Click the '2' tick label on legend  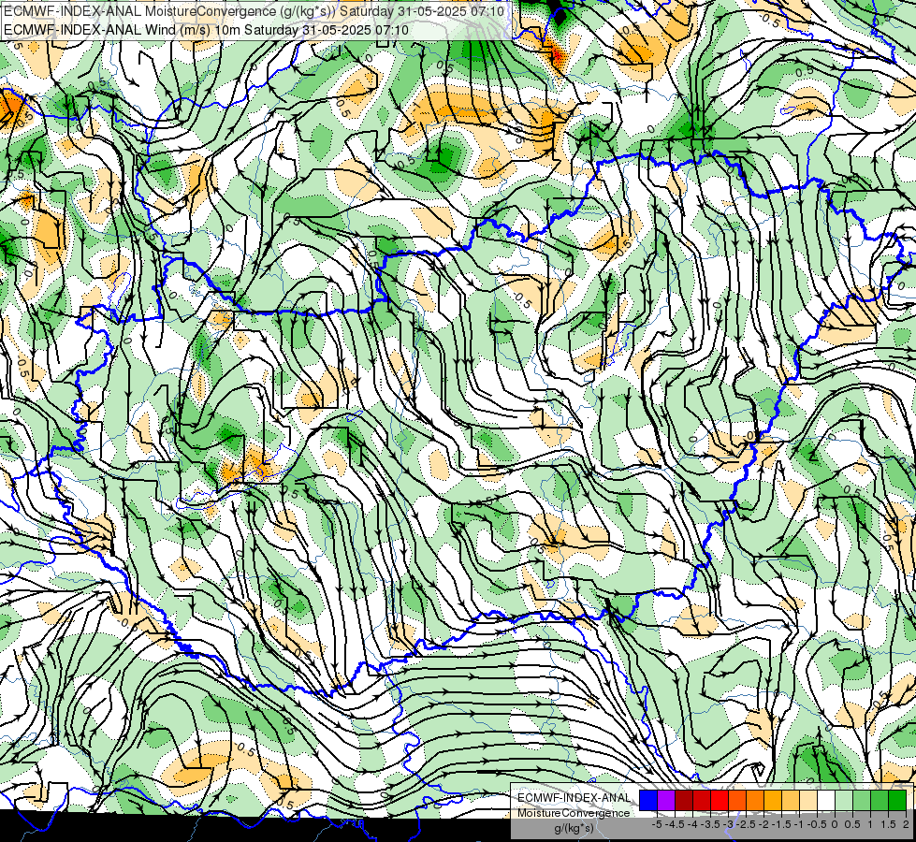click(906, 824)
